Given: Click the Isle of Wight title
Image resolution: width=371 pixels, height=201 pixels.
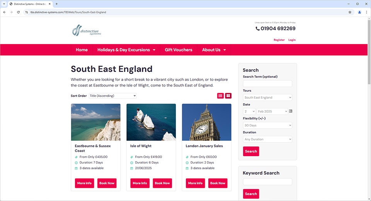Looking at the screenshot, I should pyautogui.click(x=141, y=146).
